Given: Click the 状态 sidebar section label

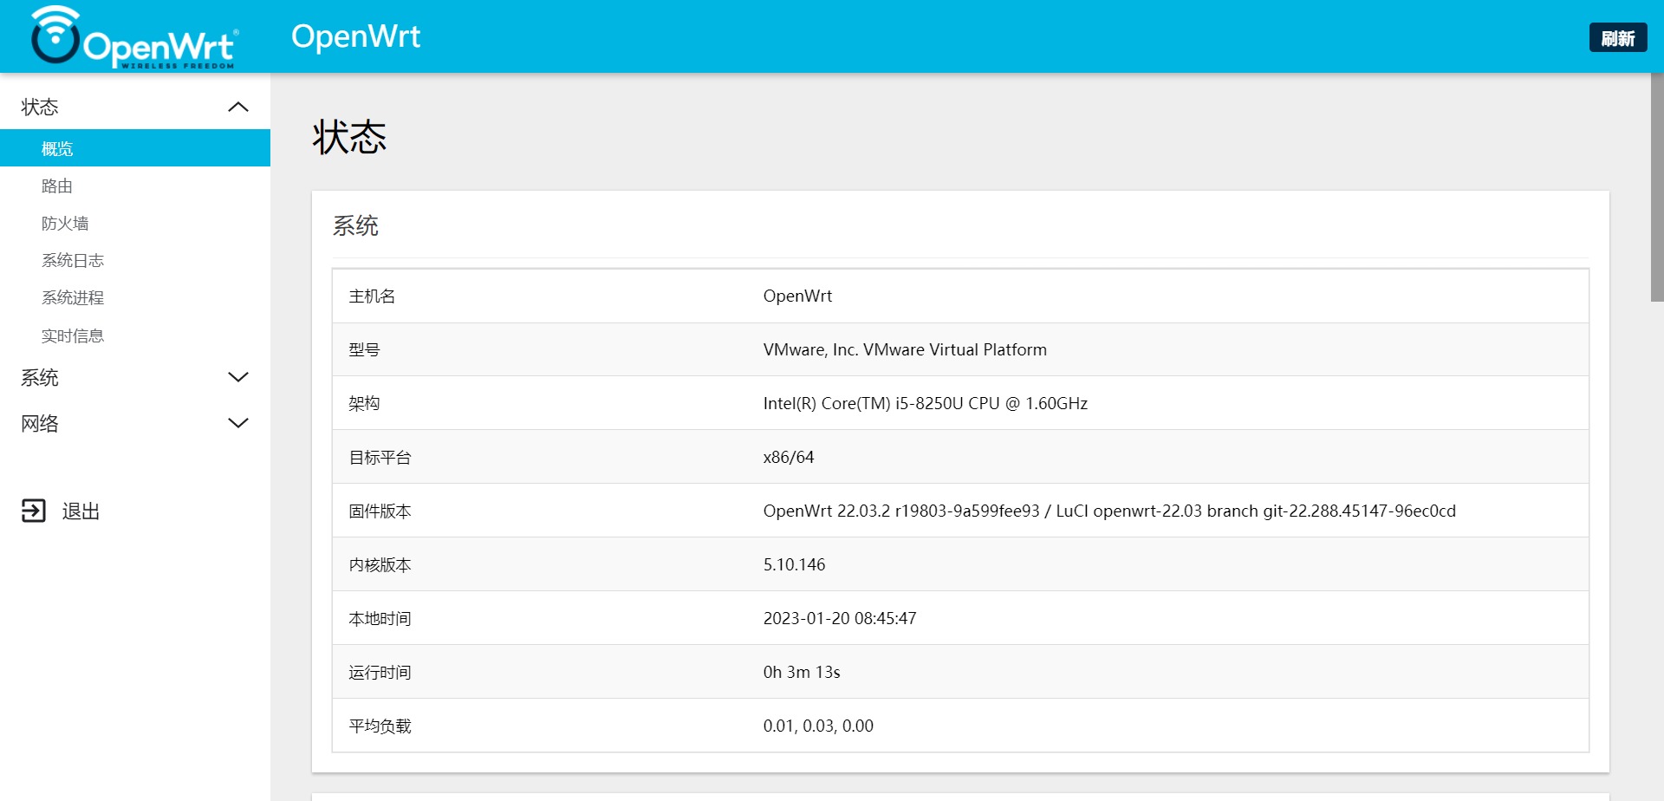Looking at the screenshot, I should pyautogui.click(x=40, y=107).
